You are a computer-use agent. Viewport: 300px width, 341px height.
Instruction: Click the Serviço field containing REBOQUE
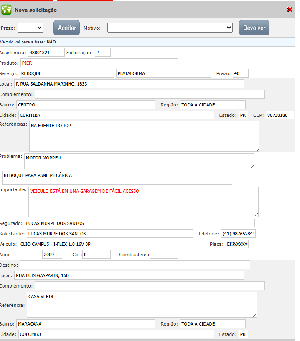[67, 73]
